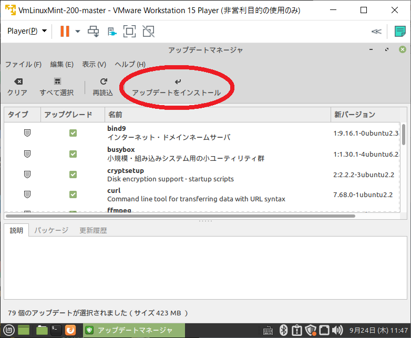Toggle VMware Unity mode icon
The height and width of the screenshot is (338, 411).
pyautogui.click(x=148, y=31)
